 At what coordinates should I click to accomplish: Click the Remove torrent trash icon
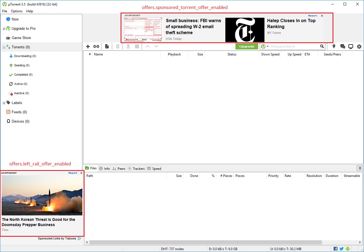[x=118, y=47]
